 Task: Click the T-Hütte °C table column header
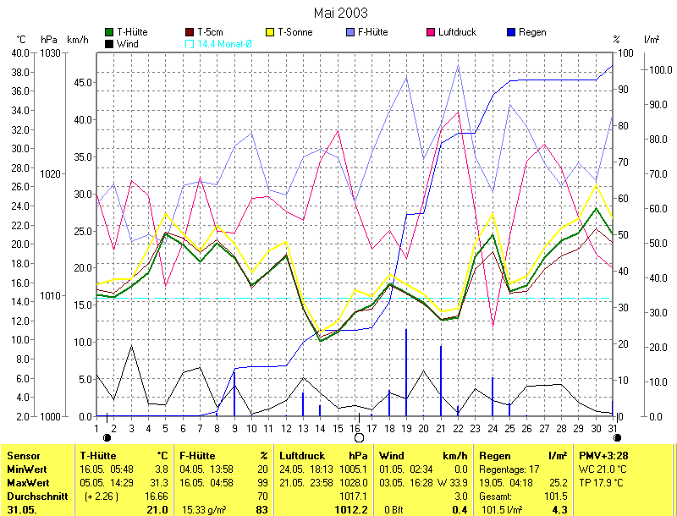(x=124, y=455)
